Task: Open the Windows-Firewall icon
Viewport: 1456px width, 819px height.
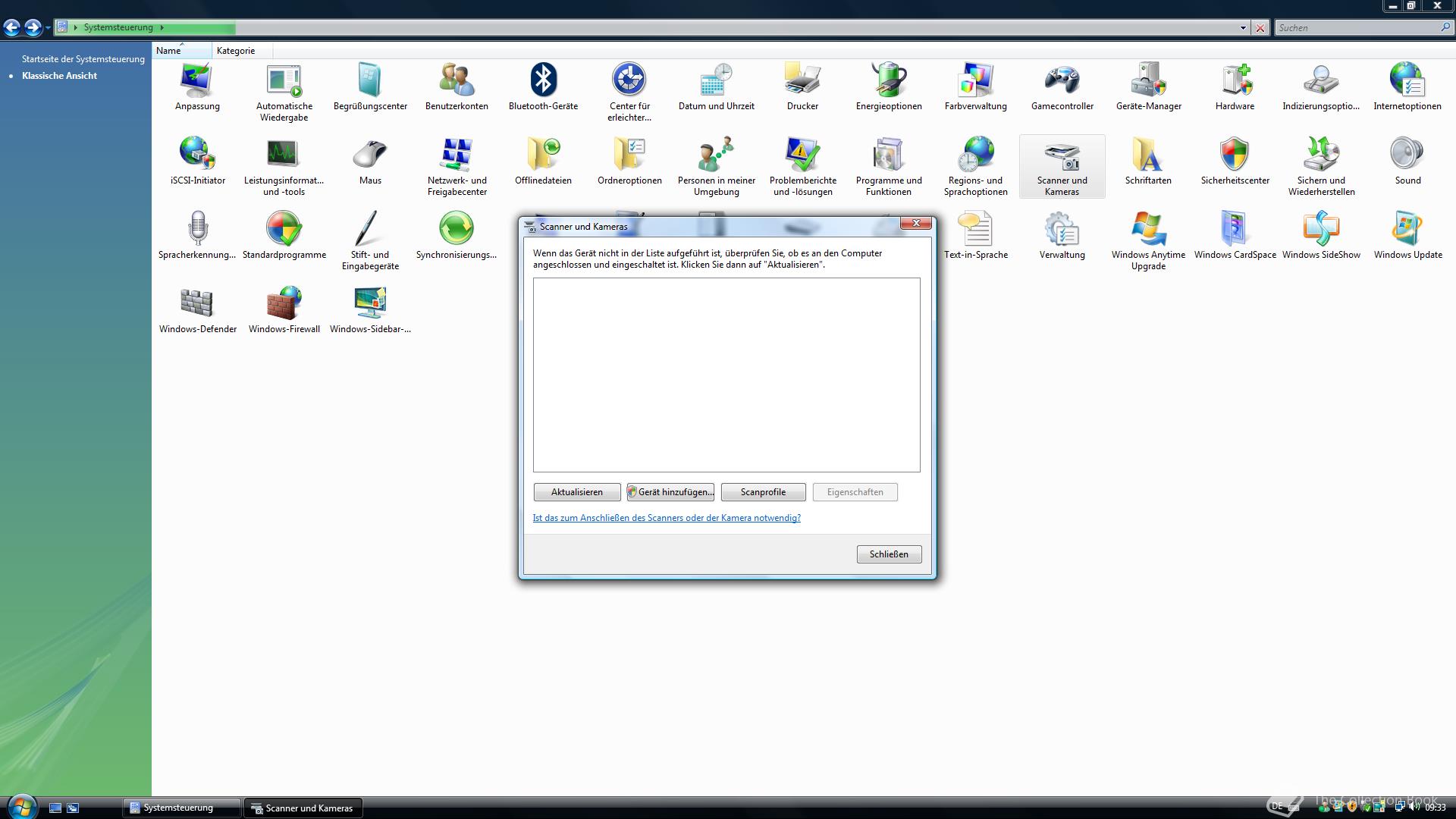Action: coord(284,304)
